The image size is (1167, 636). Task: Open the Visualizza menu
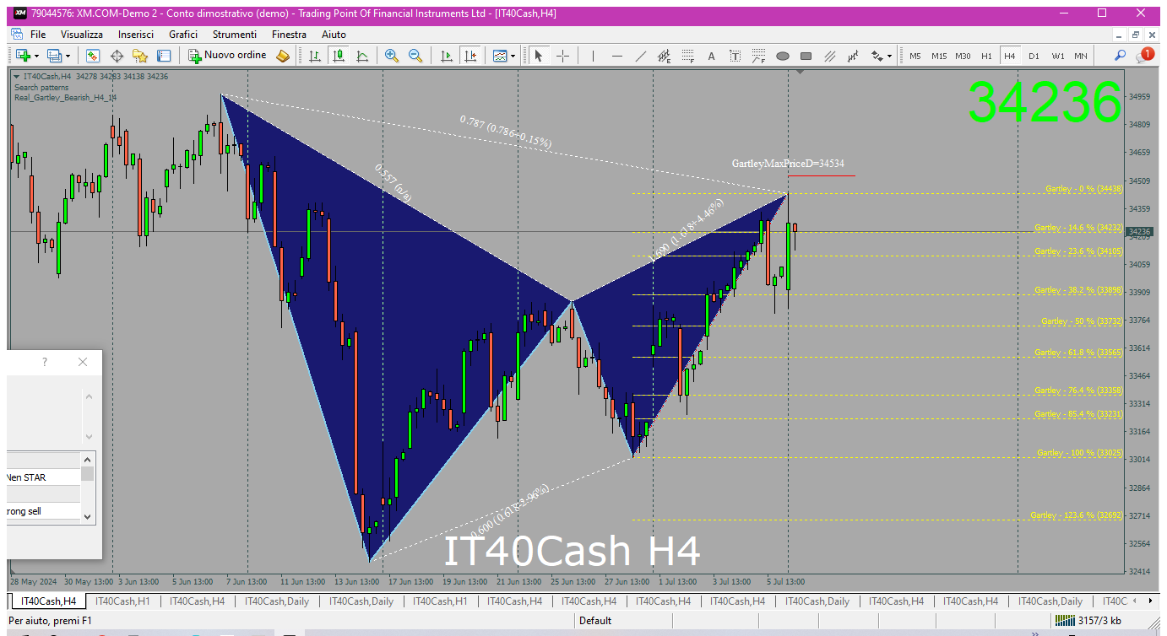point(82,35)
